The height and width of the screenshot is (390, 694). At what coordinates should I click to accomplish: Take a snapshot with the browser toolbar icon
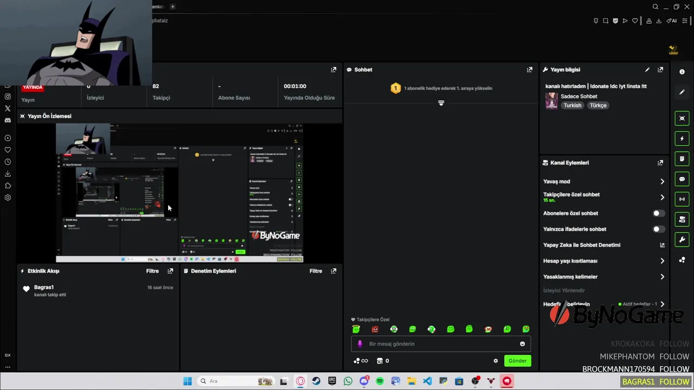606,21
